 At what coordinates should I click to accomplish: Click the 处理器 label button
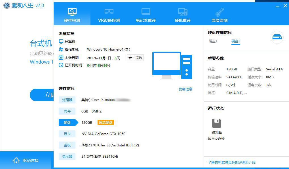point(67,100)
